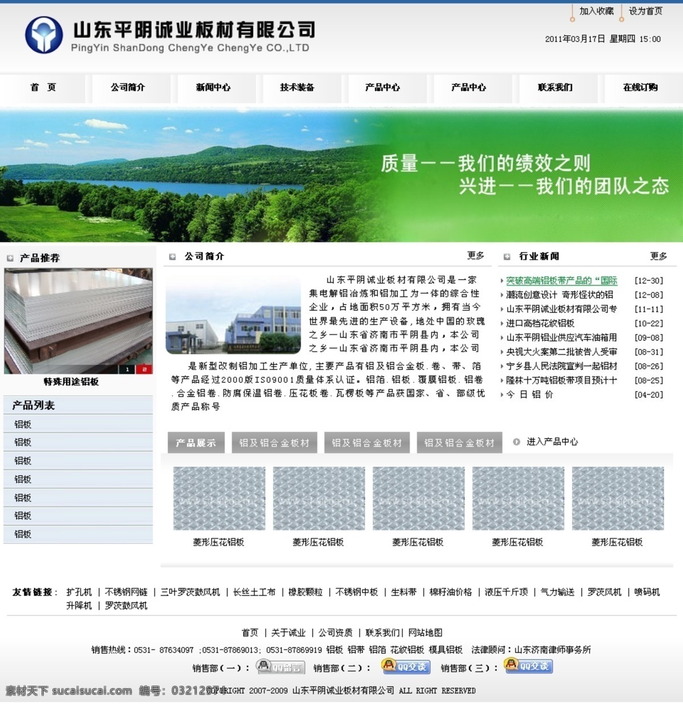Click the company logo emblem
The image size is (683, 704).
44,35
